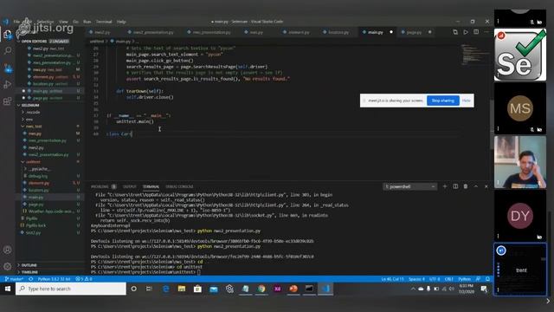The height and width of the screenshot is (312, 554).
Task: Open the Output panel tab
Action: 129,186
